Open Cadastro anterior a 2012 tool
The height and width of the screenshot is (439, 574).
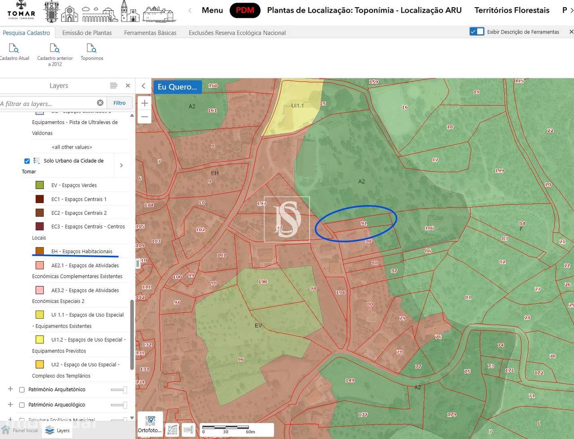pyautogui.click(x=55, y=55)
